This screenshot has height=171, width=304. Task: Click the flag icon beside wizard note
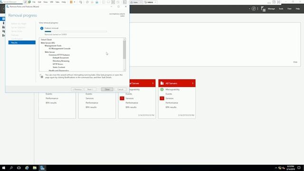pyautogui.click(x=42, y=76)
